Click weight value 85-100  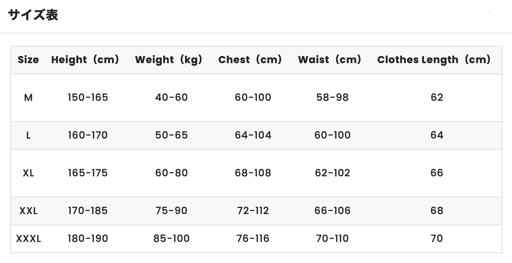tap(171, 239)
